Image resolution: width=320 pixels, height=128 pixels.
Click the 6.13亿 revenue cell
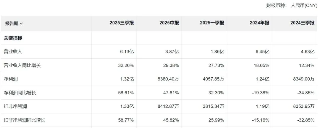click(x=127, y=52)
